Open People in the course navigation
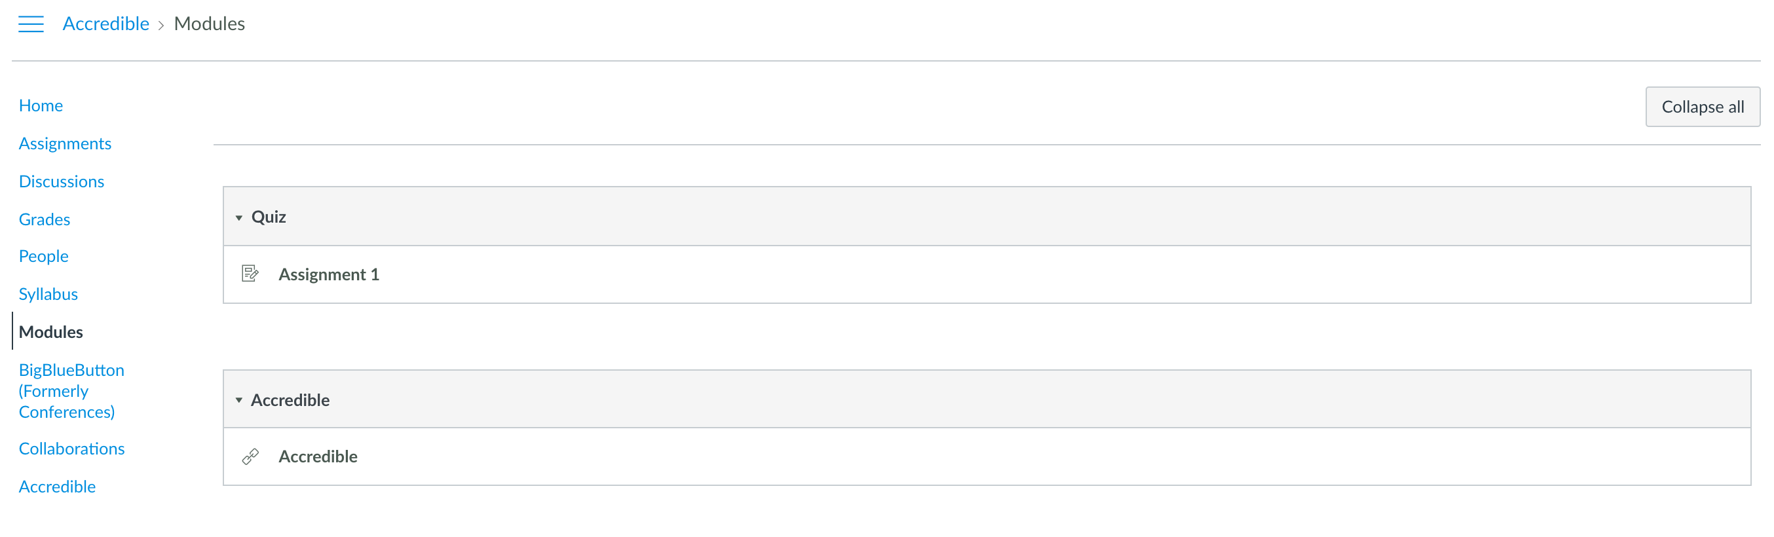 43,256
